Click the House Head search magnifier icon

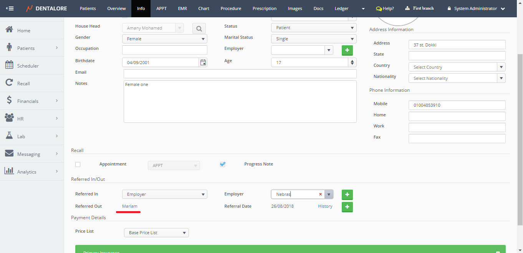[x=199, y=28]
